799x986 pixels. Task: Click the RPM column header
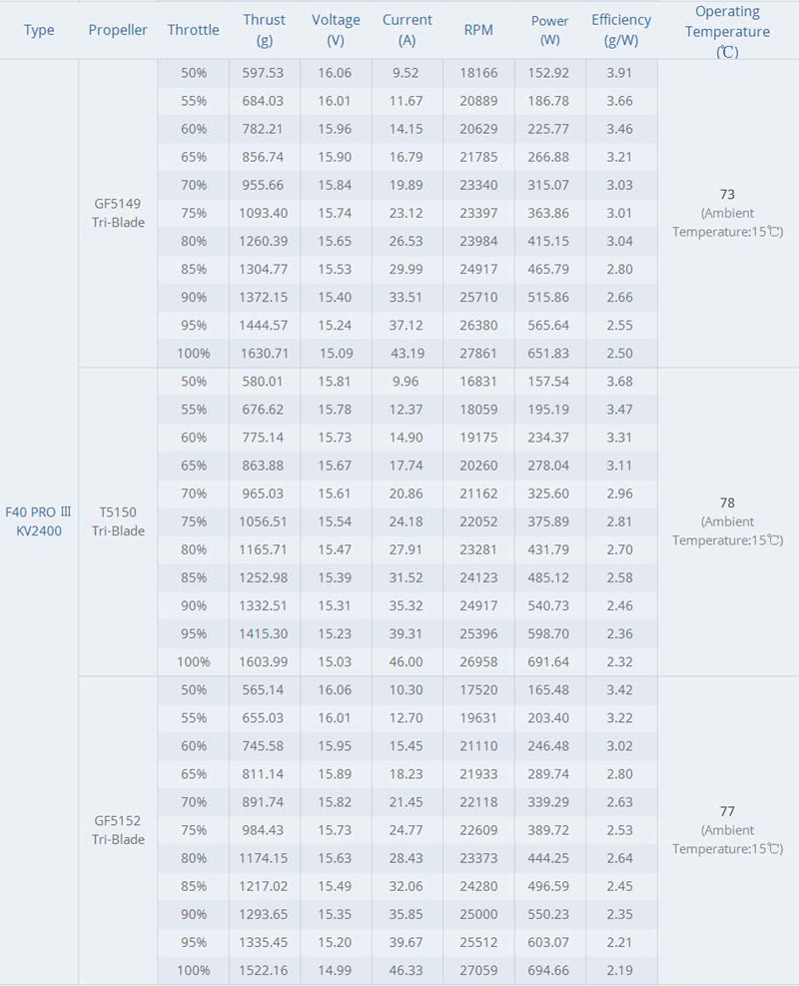click(x=478, y=30)
